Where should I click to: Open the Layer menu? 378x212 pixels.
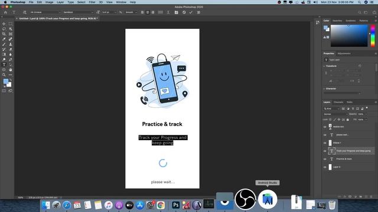[60, 2]
